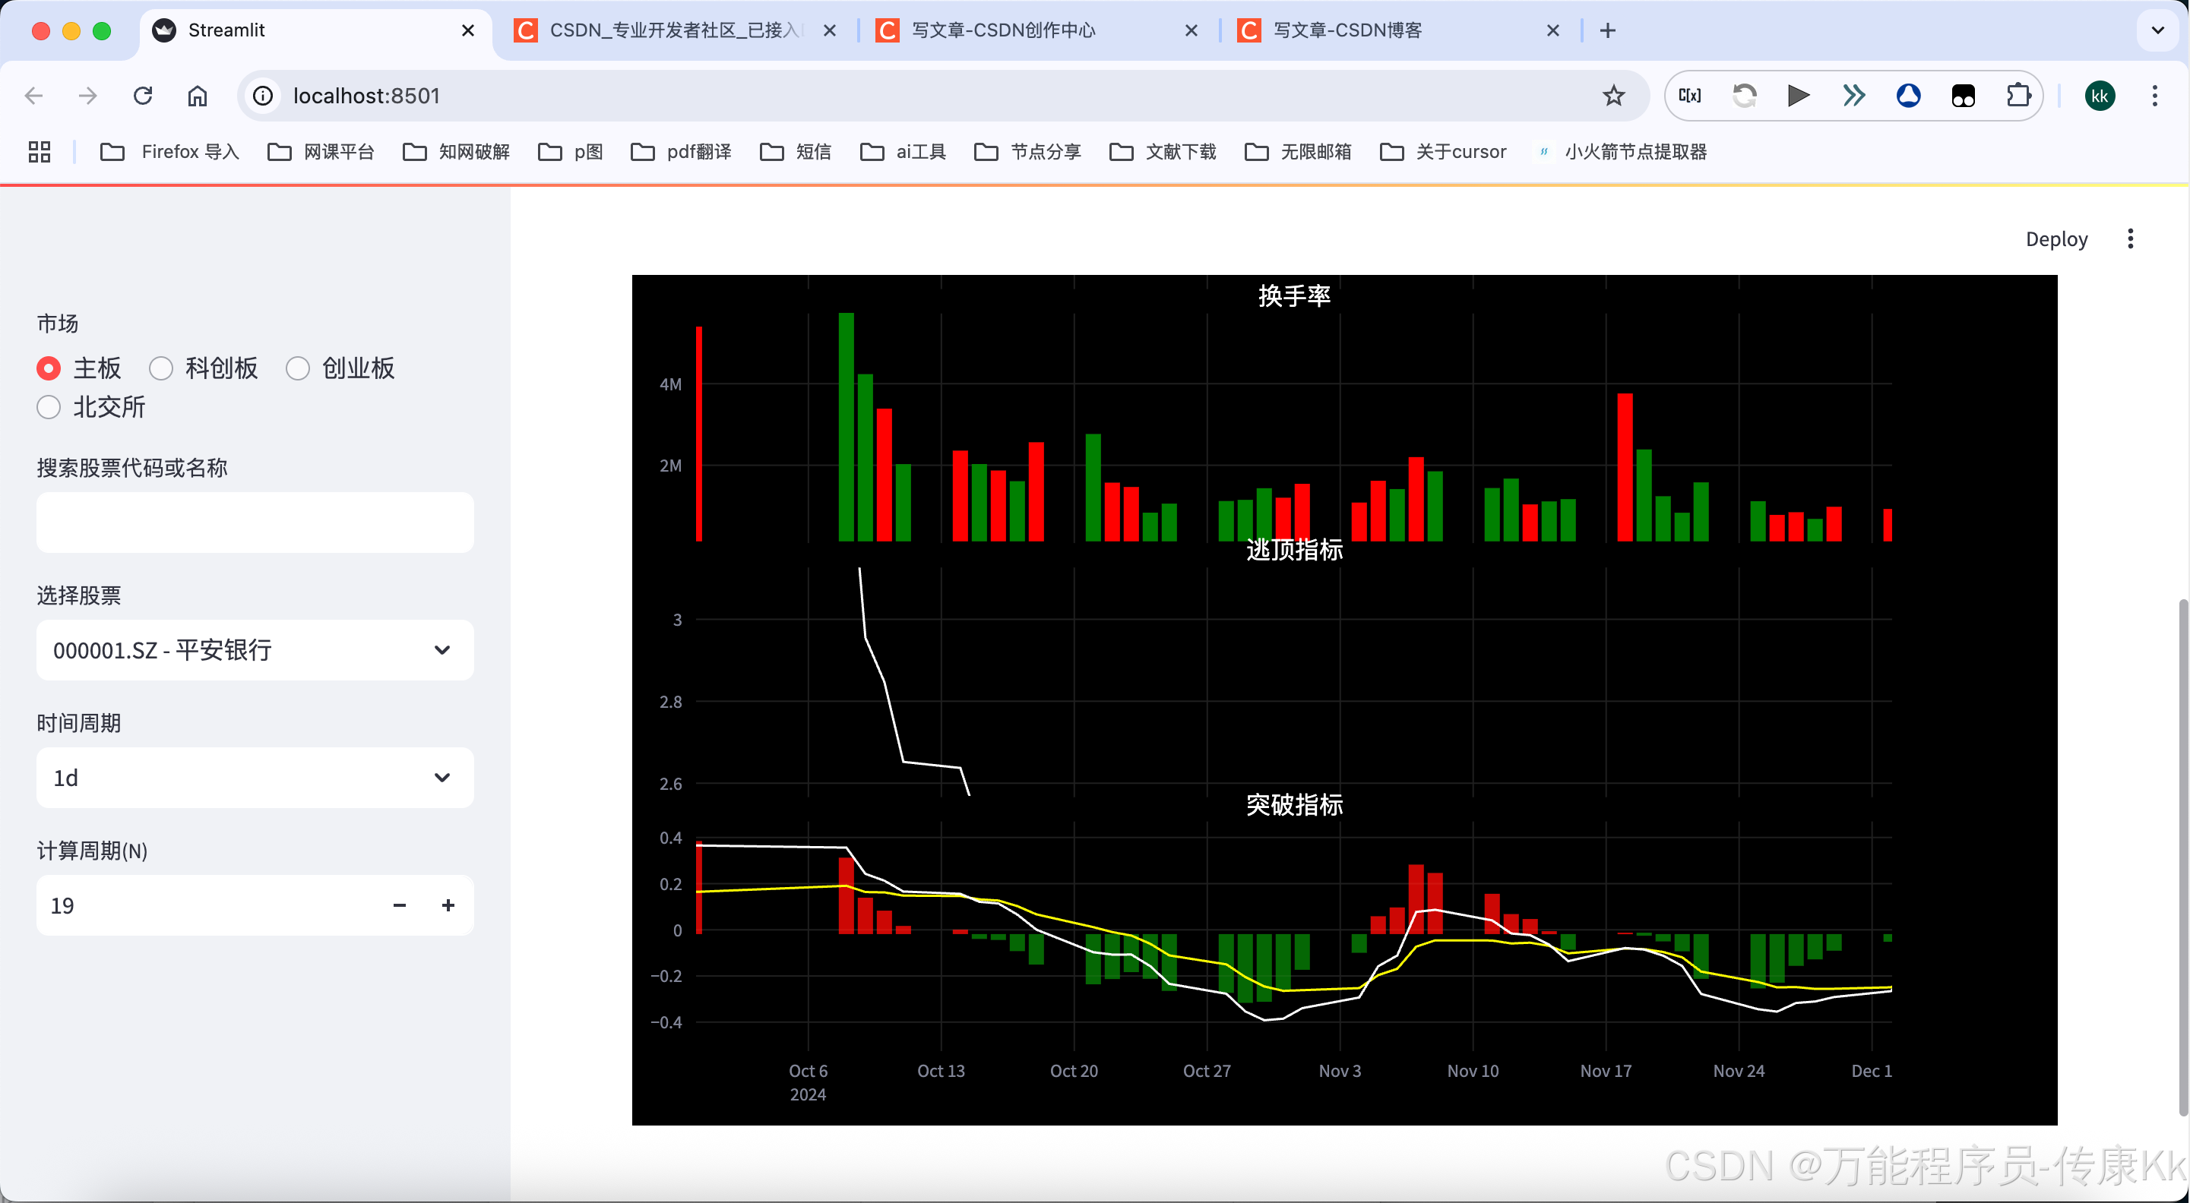Expand the 选择股票 dropdown showing 平安银行
The width and height of the screenshot is (2190, 1203).
(x=255, y=650)
